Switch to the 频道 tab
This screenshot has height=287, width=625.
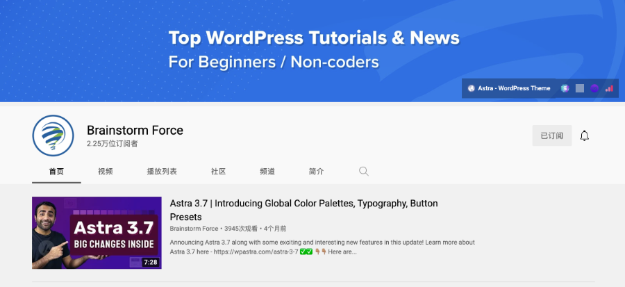267,172
